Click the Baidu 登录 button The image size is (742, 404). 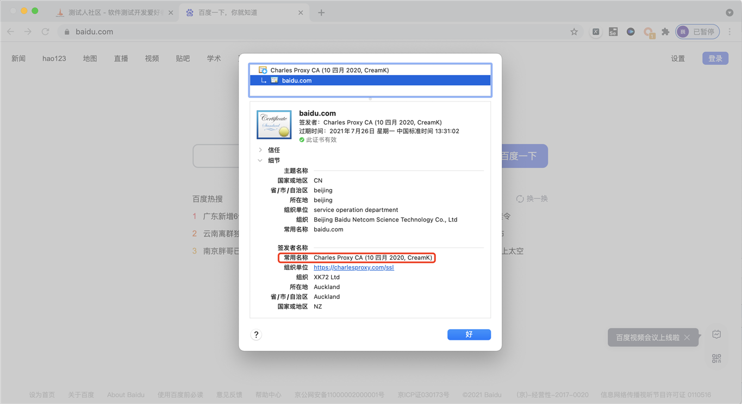pos(715,59)
